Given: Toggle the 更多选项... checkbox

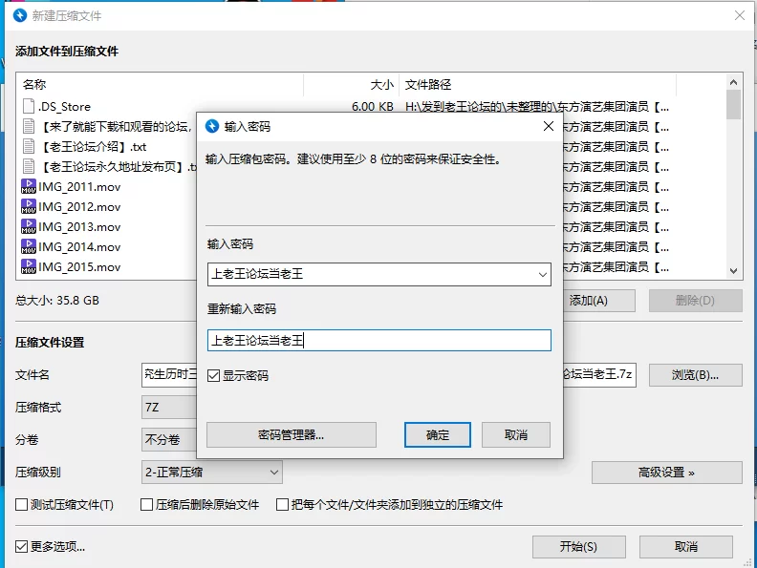Looking at the screenshot, I should (21, 546).
